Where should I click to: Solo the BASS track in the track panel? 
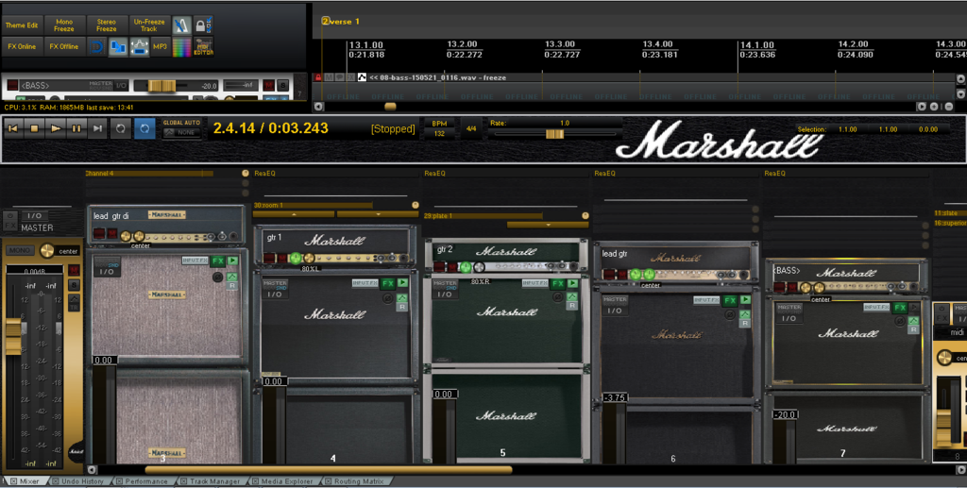coord(282,85)
